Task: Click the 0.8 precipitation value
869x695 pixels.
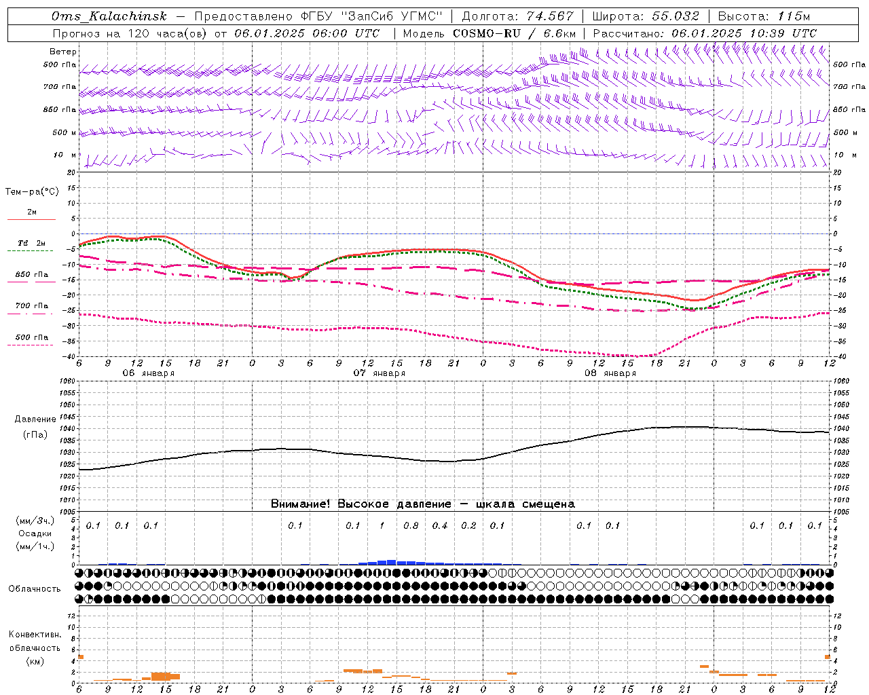Action: 411,526
